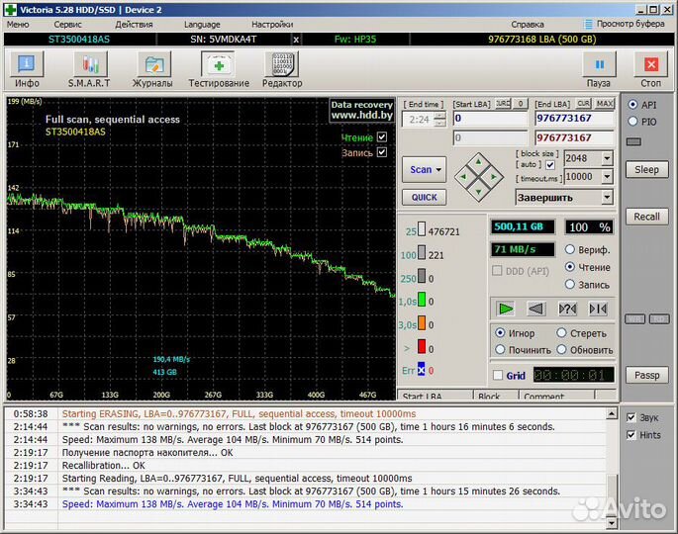Screen dimensions: 678x534
Task: Expand the block size 2048 dropdown
Action: tap(606, 159)
